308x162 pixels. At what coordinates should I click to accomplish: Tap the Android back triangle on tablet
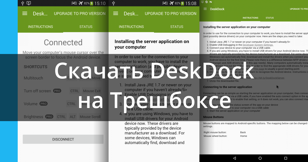pos(234,158)
